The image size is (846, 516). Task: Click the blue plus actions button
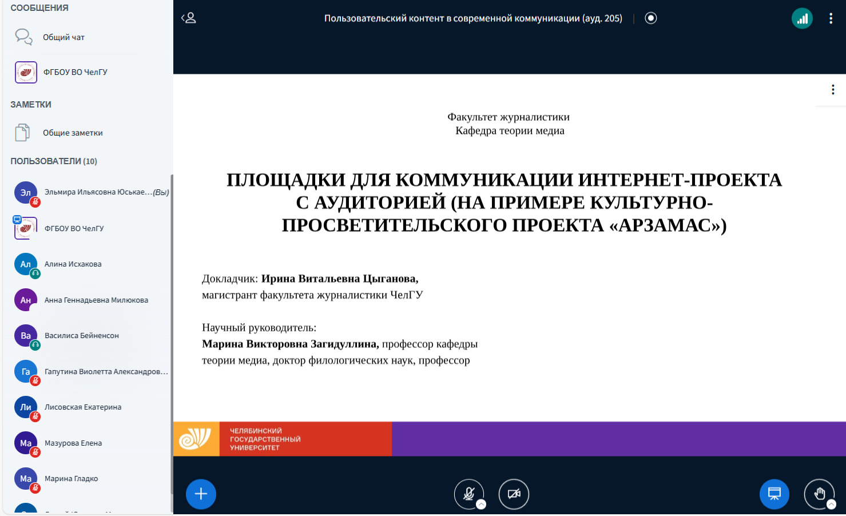[201, 494]
